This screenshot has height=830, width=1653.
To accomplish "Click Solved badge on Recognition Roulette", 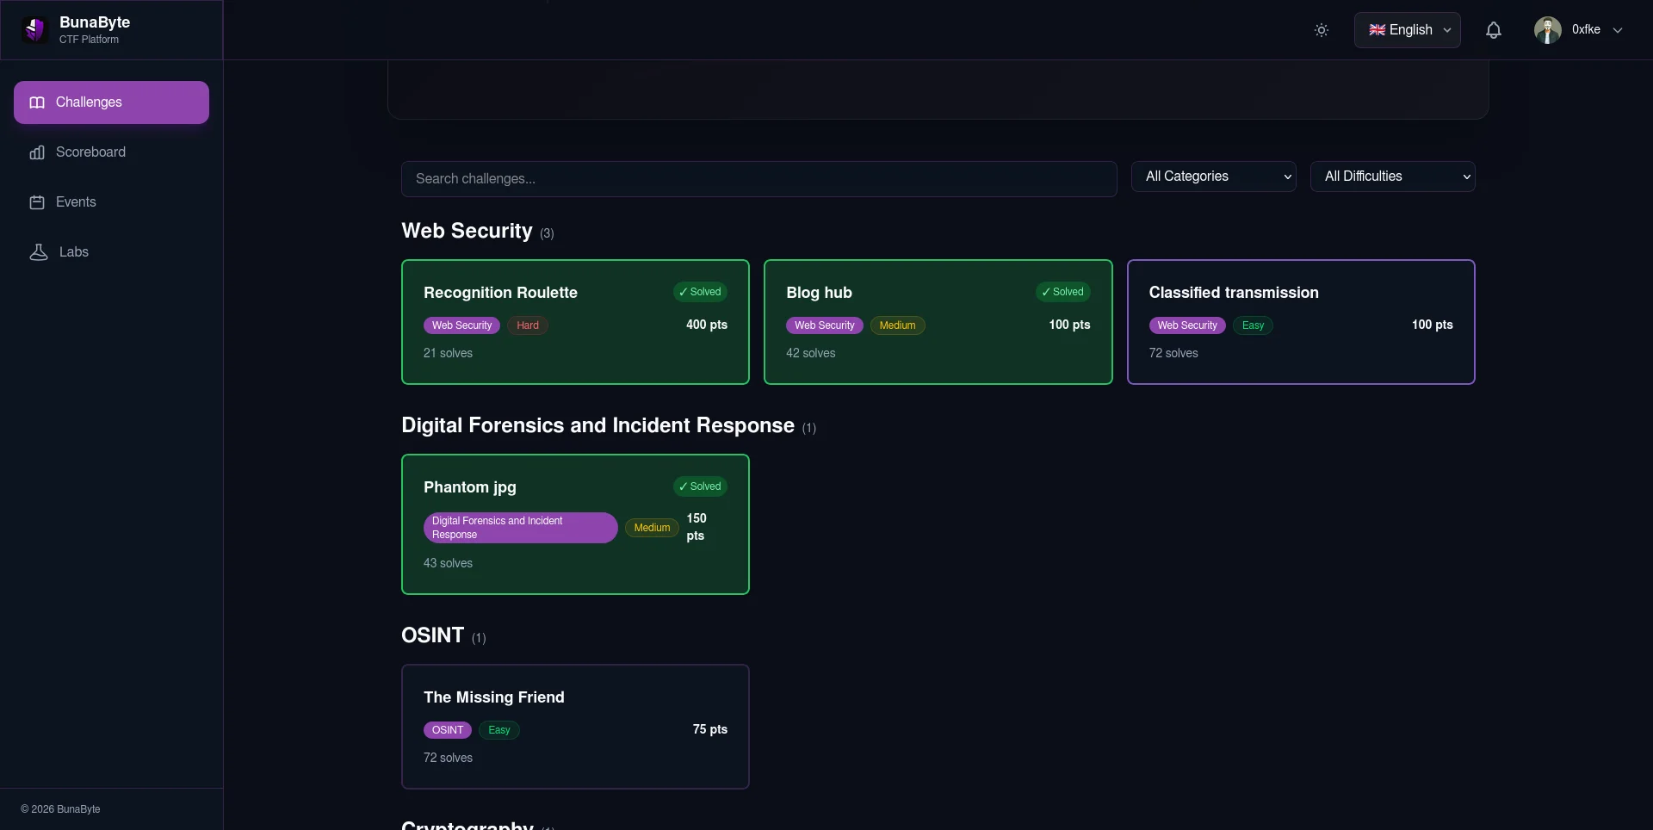I will click(700, 292).
